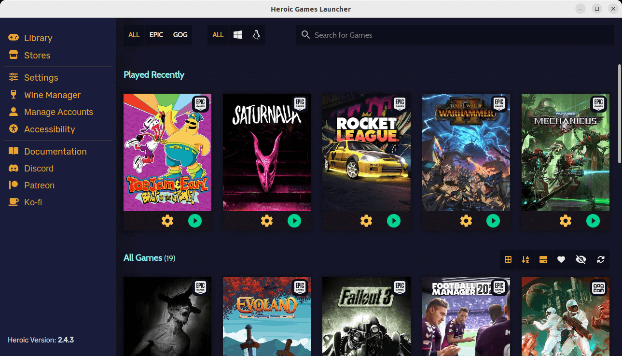Open the GOG astronaut game cover
Image resolution: width=622 pixels, height=356 pixels.
click(x=566, y=316)
